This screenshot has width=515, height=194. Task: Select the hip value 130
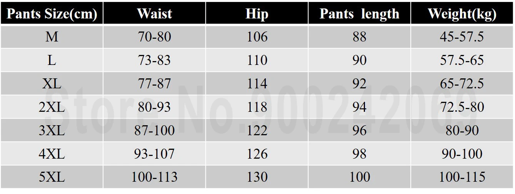pyautogui.click(x=257, y=177)
